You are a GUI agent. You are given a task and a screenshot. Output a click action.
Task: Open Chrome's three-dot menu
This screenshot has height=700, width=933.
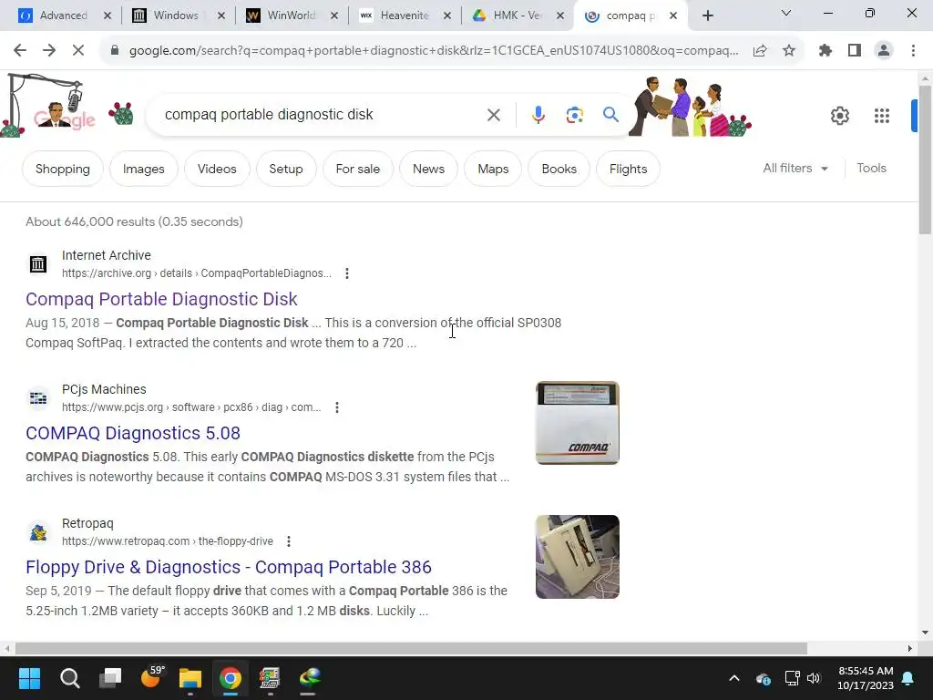[913, 51]
